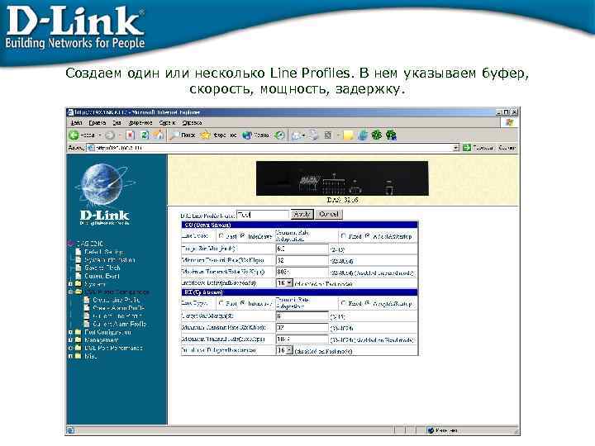Open the address bar dropdown arrow
The width and height of the screenshot is (595, 446).
[455, 148]
